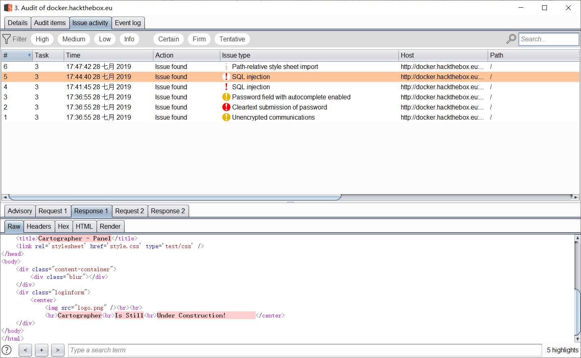The height and width of the screenshot is (358, 581).
Task: Click severity icon for Password field with autocomplete
Action: [x=226, y=97]
